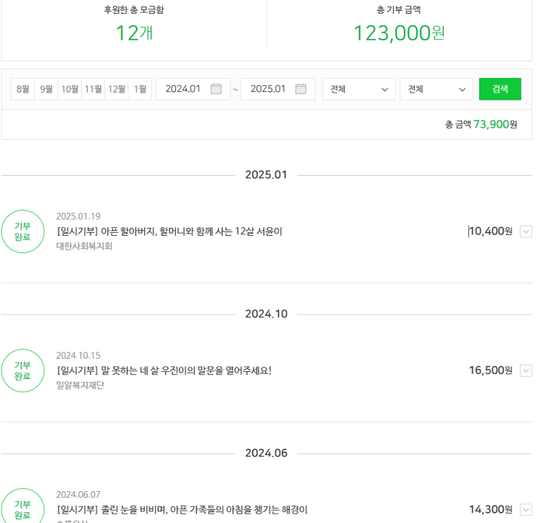Open the start date calendar icon
This screenshot has height=523, width=538.
[216, 89]
